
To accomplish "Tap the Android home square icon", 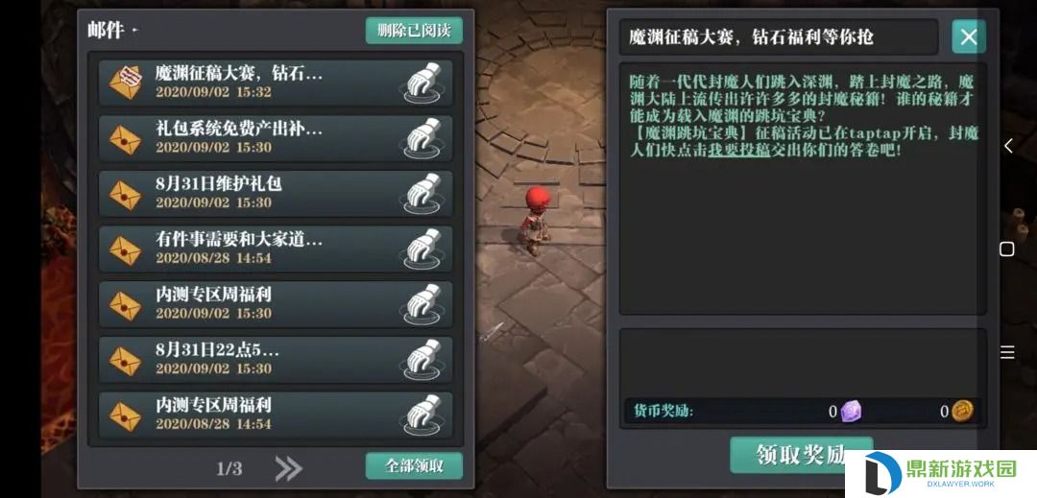I will [x=1006, y=249].
